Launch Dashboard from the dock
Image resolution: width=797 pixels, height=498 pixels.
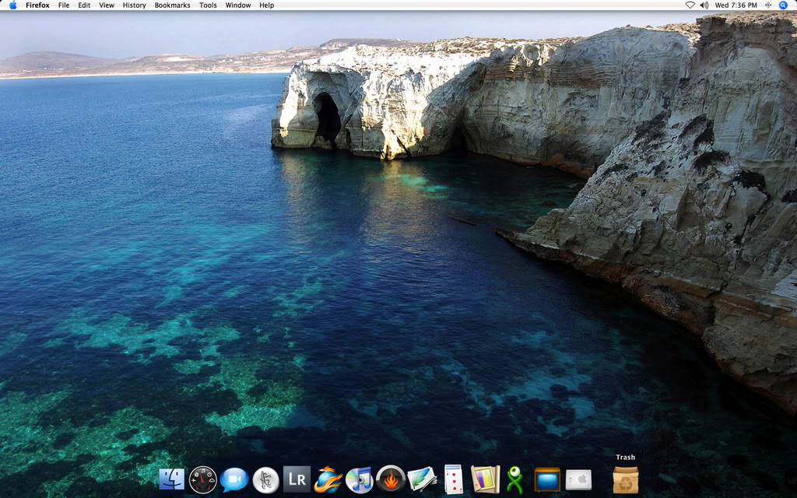[202, 479]
